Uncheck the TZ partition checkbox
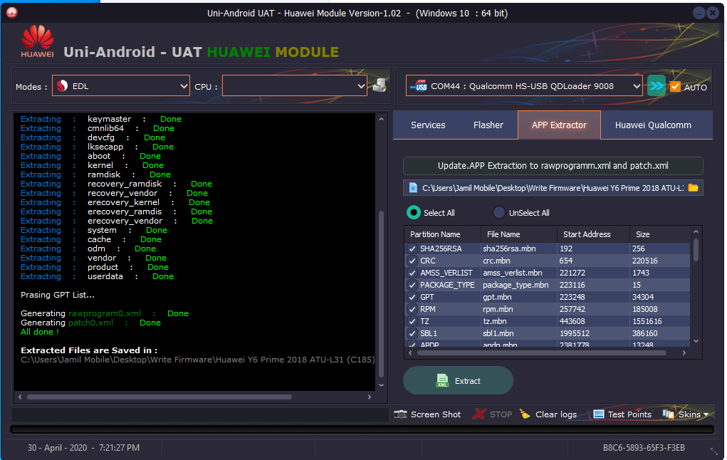 (412, 321)
